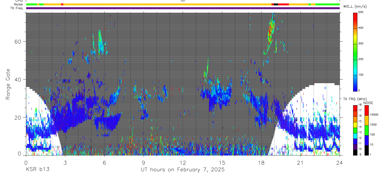The width and height of the screenshot is (382, 176).
Task: Click the 9 tick on UT hours axis
Action: 144,162
